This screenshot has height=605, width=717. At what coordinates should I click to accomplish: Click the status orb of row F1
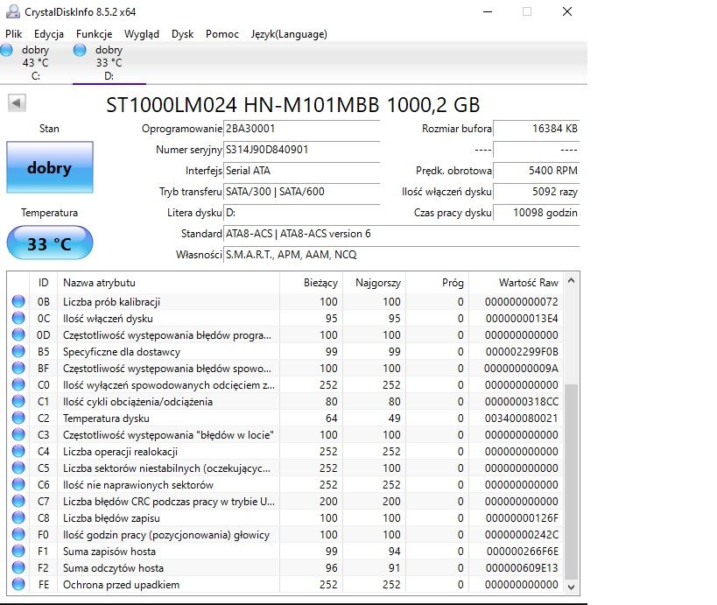(18, 551)
